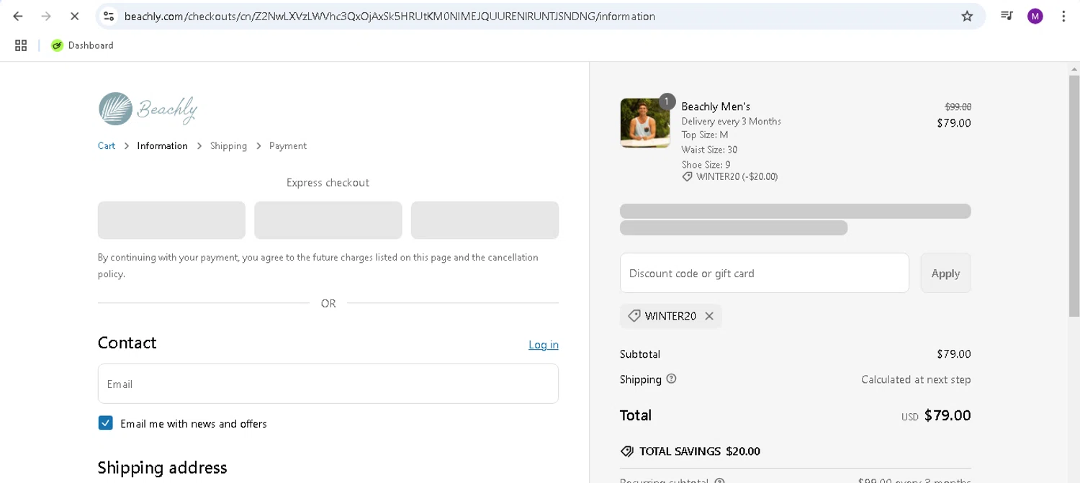
Task: Remove the WINTER20 discount code
Action: pyautogui.click(x=709, y=316)
